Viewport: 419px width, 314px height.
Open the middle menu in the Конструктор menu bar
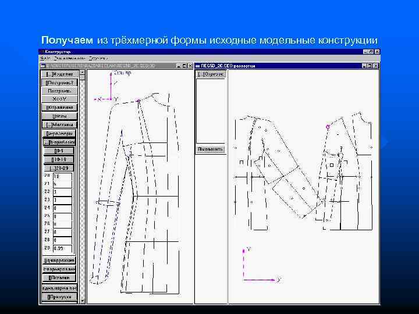69,58
